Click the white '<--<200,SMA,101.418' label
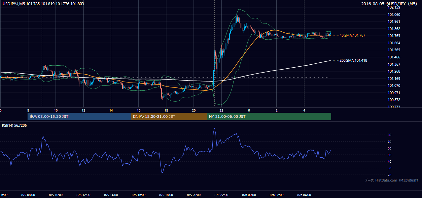 (350, 60)
